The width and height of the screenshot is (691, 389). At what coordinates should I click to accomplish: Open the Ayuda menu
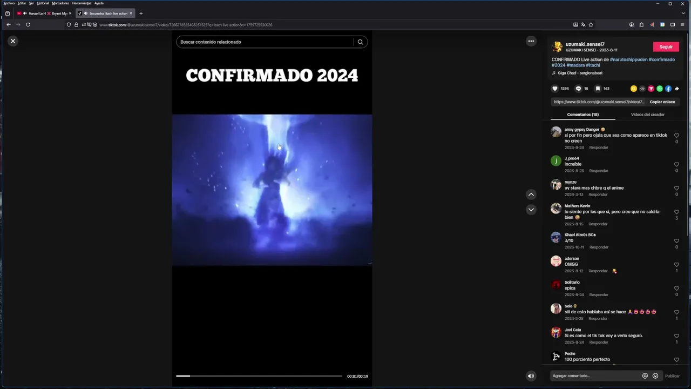pyautogui.click(x=99, y=3)
